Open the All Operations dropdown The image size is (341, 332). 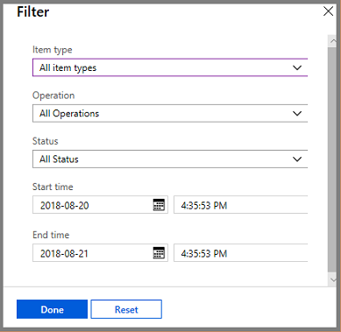[x=170, y=113]
